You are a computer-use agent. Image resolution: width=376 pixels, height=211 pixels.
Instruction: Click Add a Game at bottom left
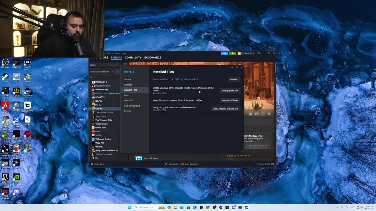tap(98, 164)
